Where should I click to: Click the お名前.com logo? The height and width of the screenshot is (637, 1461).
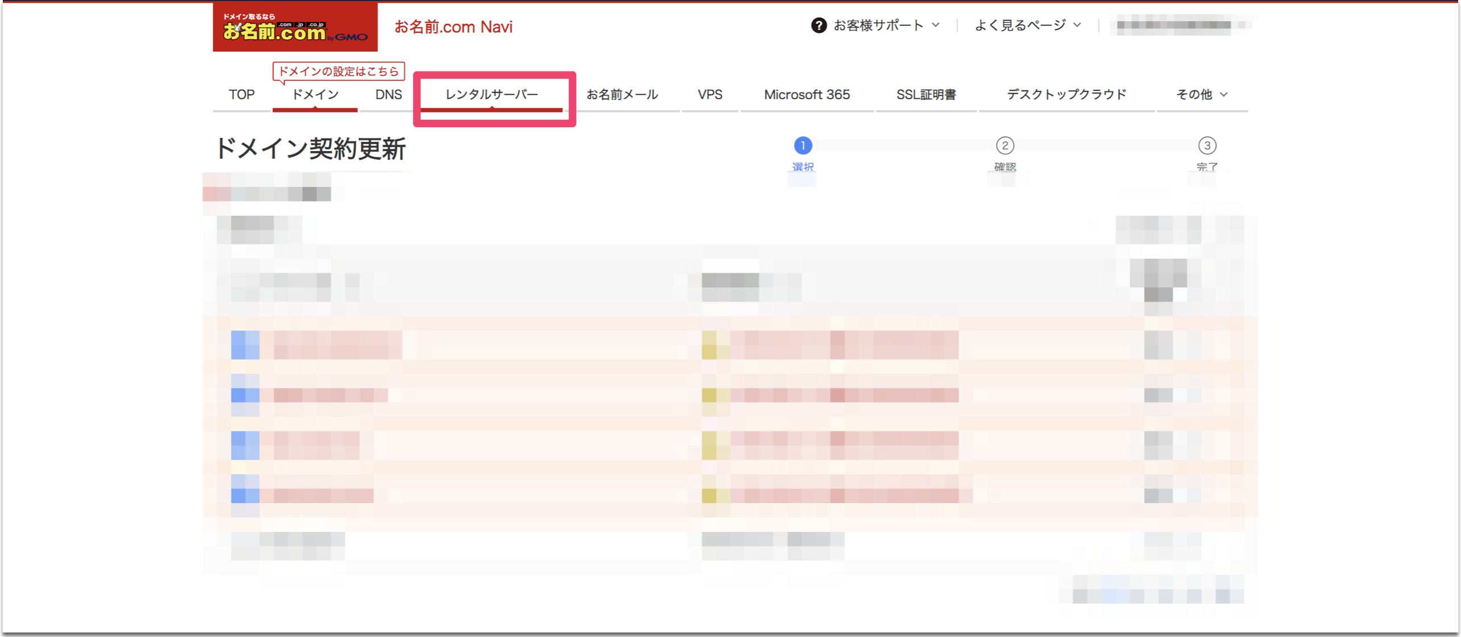295,27
